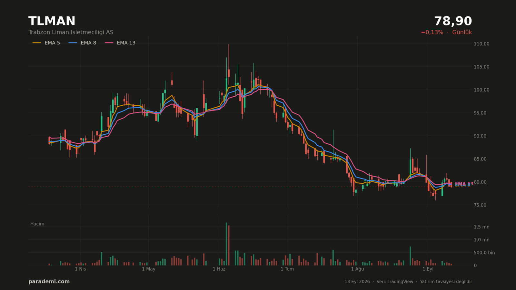Select the 105,00 price axis label
The image size is (516, 290).
point(481,67)
